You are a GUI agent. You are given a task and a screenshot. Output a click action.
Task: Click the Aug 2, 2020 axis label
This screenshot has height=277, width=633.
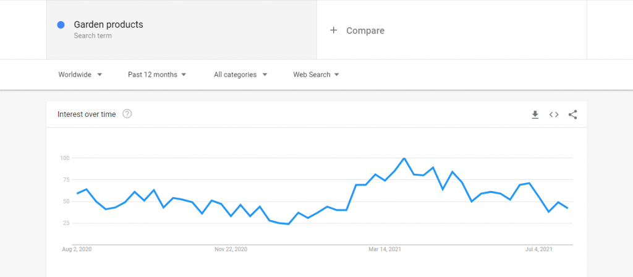[x=77, y=249]
